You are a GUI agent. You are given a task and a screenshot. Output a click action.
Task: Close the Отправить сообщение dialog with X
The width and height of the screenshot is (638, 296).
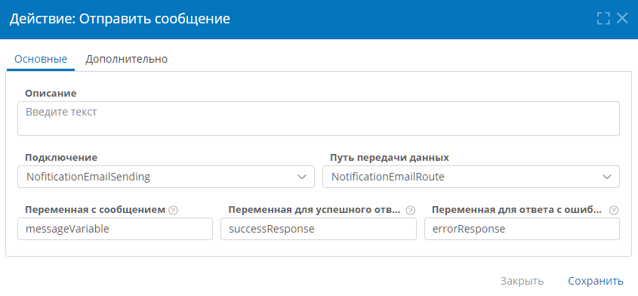click(623, 18)
